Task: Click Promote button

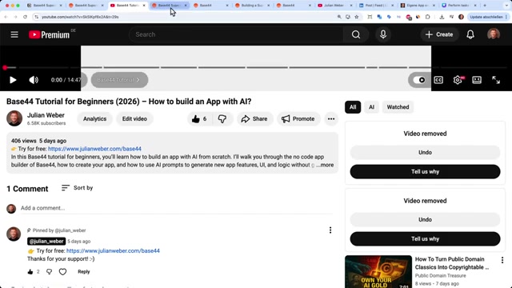Action: pos(298,119)
